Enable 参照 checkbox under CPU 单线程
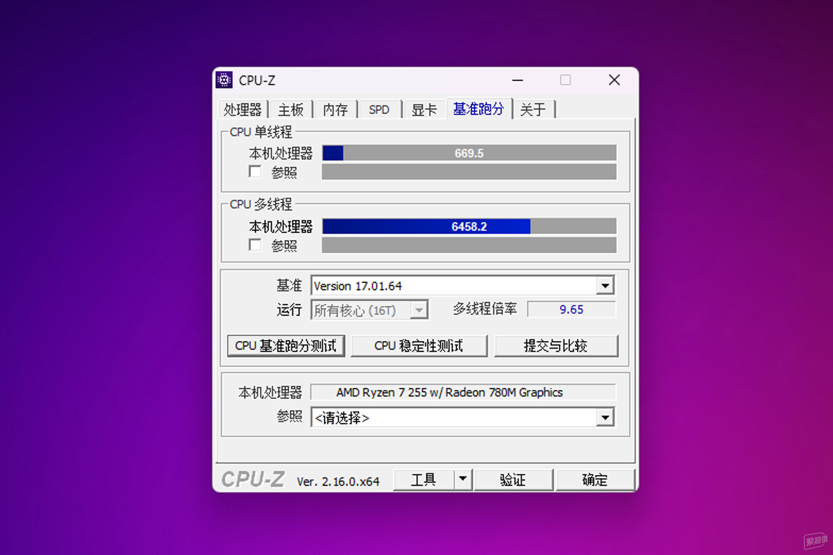The height and width of the screenshot is (555, 833). click(x=255, y=172)
